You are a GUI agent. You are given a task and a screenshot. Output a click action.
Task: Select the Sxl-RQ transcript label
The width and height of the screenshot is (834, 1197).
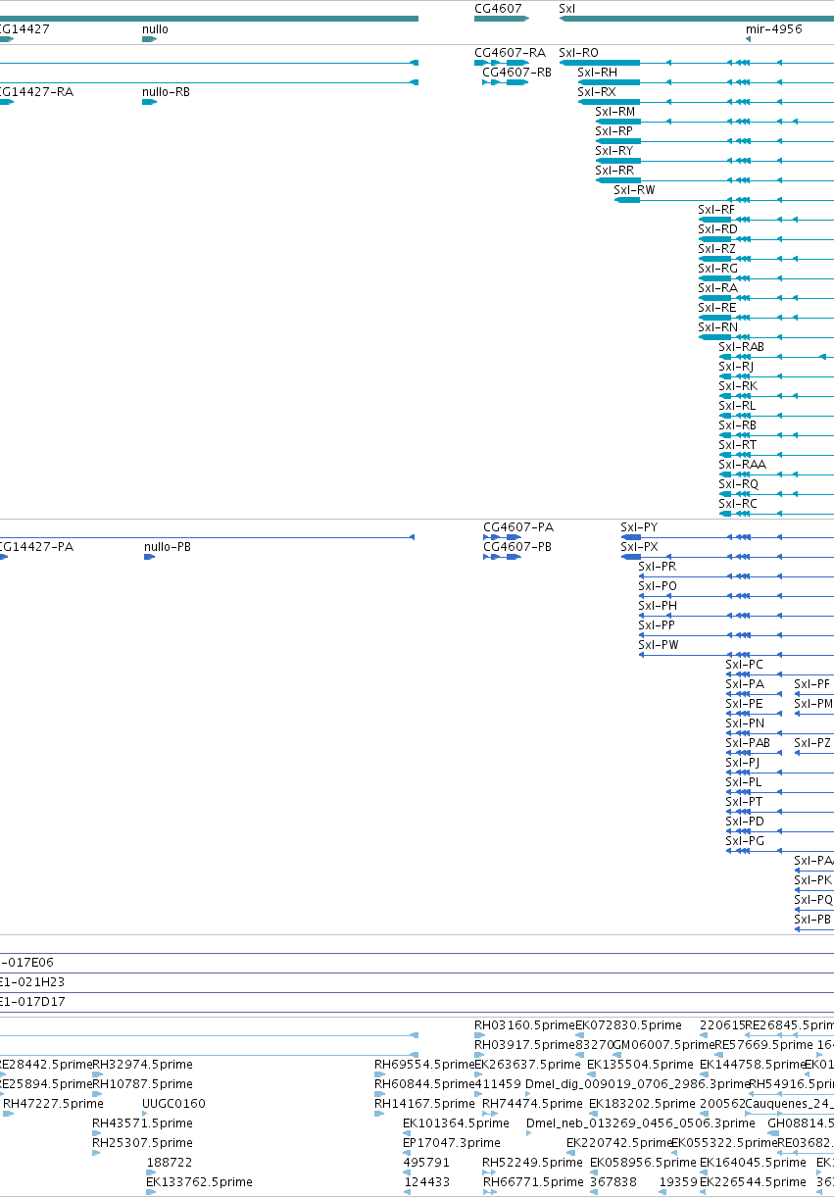[739, 484]
